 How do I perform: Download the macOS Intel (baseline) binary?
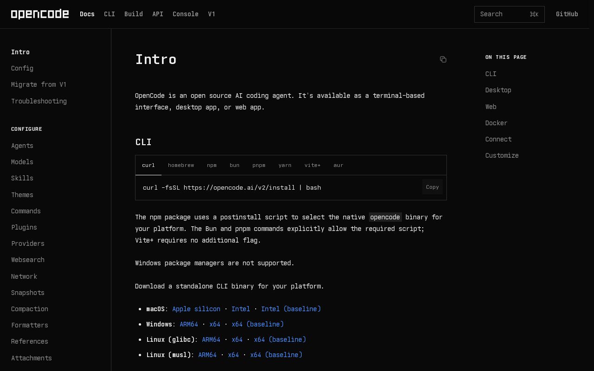(x=291, y=309)
